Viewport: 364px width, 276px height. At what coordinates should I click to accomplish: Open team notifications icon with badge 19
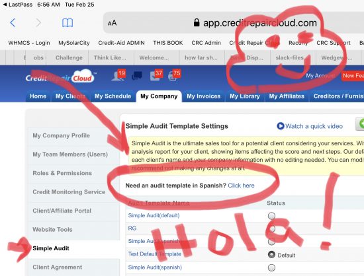coord(118,75)
